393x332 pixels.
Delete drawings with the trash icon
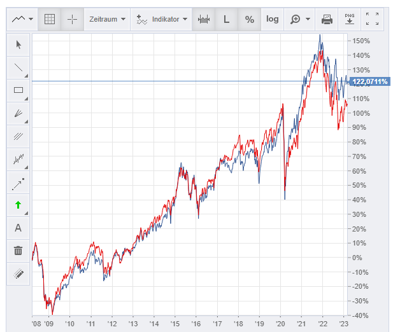click(18, 251)
